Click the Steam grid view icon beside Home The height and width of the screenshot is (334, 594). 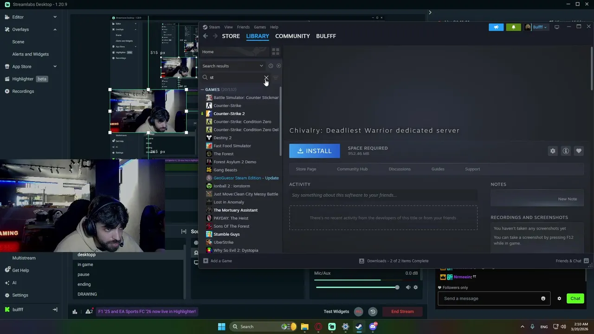(276, 51)
